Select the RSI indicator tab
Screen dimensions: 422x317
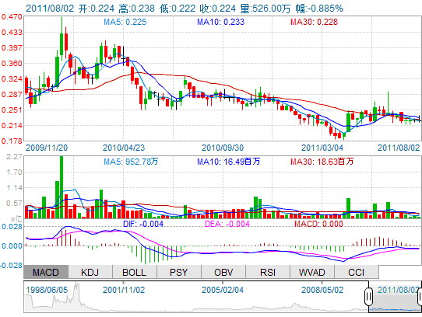pos(268,272)
